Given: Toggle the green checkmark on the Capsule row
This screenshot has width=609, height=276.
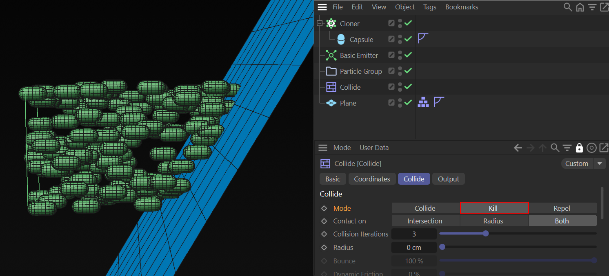Looking at the screenshot, I should click(x=408, y=39).
